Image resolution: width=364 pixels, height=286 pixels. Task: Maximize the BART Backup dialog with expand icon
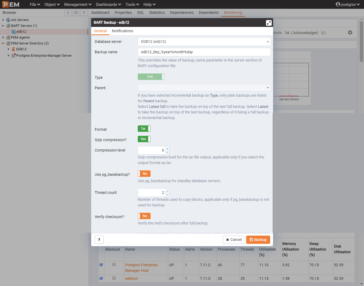click(x=269, y=23)
